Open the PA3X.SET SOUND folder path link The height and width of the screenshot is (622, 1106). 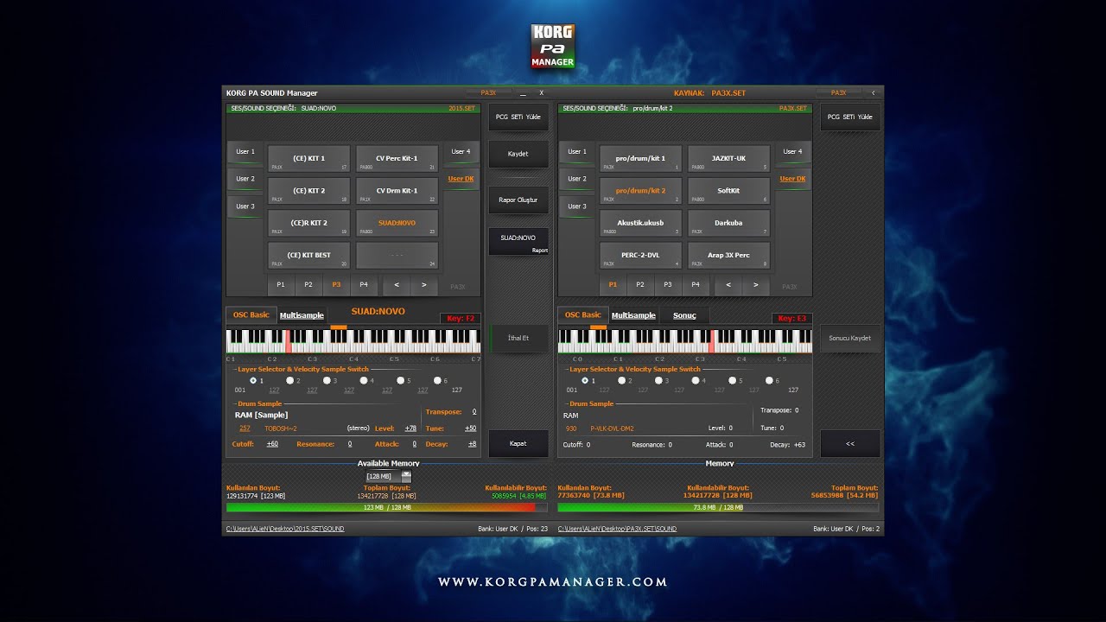617,529
